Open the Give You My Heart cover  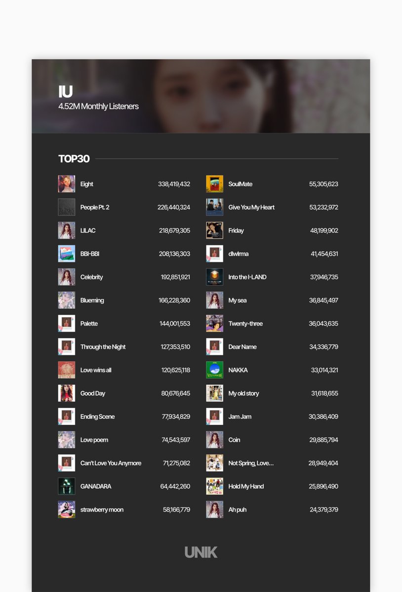tap(215, 207)
